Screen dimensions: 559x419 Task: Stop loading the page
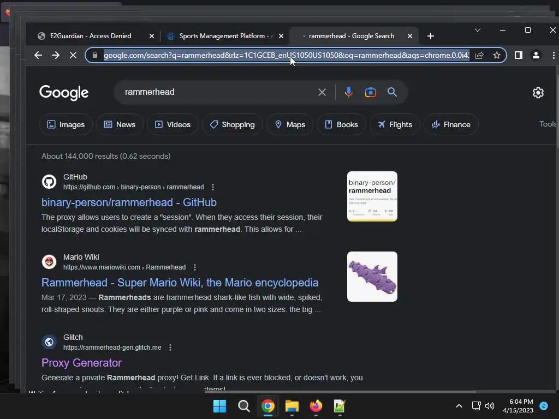click(73, 55)
